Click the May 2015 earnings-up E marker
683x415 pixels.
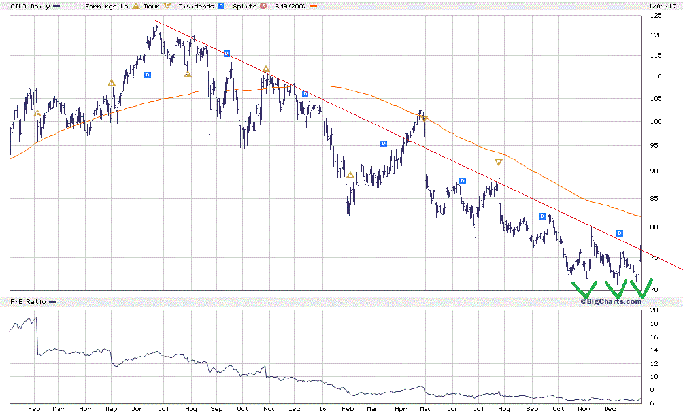[x=112, y=83]
